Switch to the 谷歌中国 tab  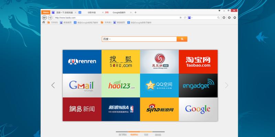(91, 13)
